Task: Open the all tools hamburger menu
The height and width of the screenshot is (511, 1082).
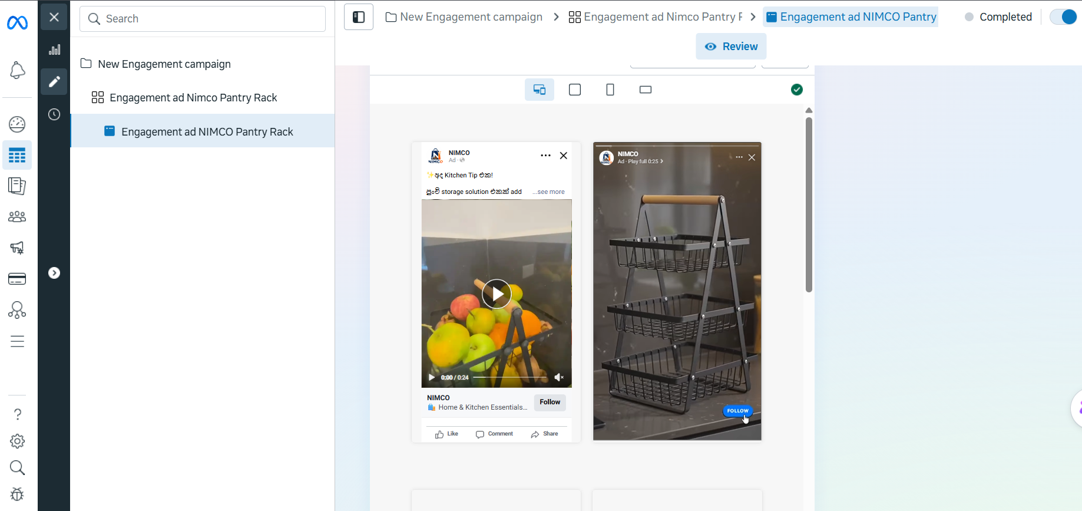Action: (17, 341)
